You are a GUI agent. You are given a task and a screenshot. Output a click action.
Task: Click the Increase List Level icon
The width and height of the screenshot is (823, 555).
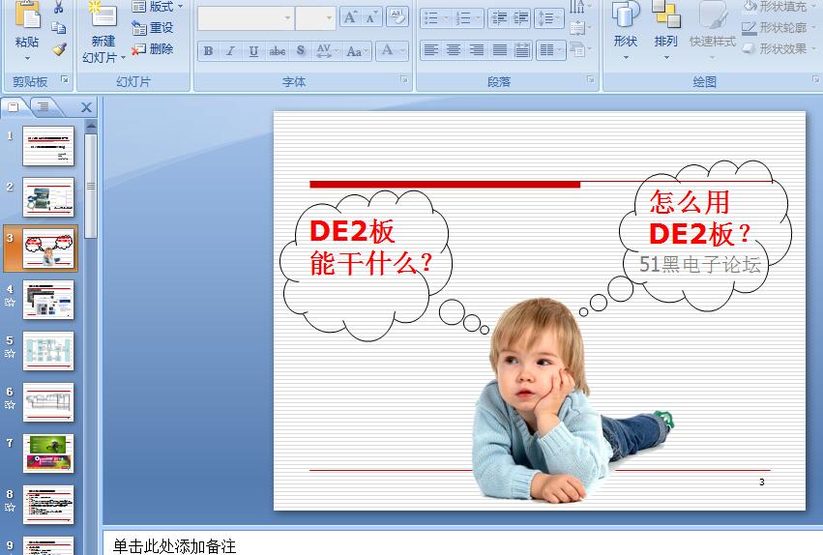520,19
